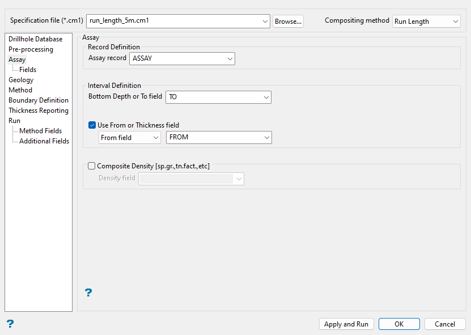Open the Bottom Depth or To field dropdown

pyautogui.click(x=266, y=97)
